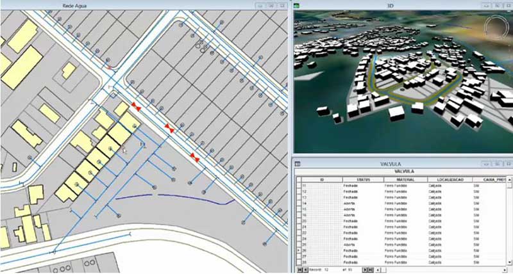The image size is (513, 274).
Task: Click the 3D window title icon
Action: click(x=298, y=6)
